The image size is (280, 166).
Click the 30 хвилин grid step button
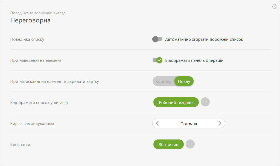tap(168, 144)
